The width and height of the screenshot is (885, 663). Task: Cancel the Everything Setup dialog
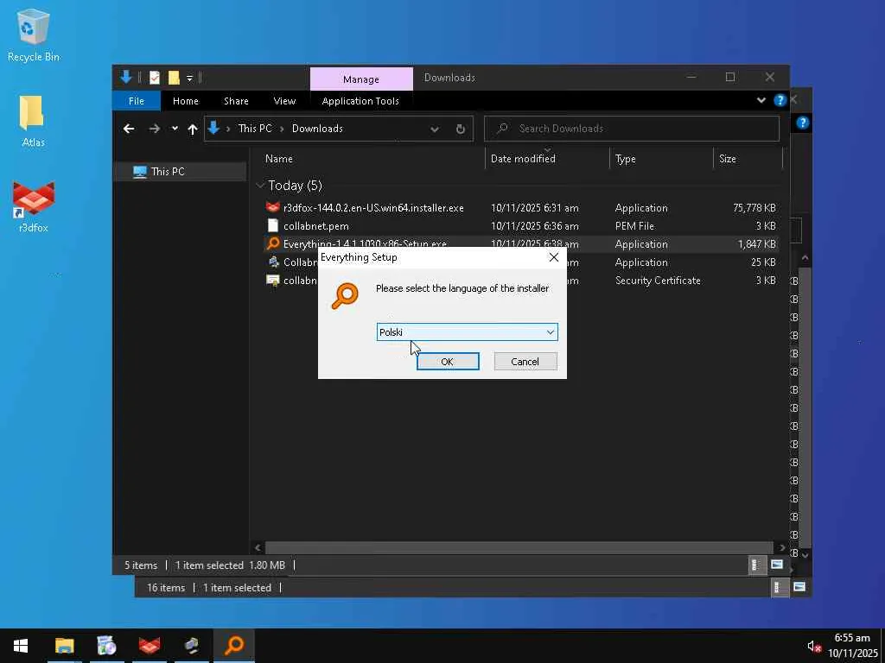tap(525, 362)
